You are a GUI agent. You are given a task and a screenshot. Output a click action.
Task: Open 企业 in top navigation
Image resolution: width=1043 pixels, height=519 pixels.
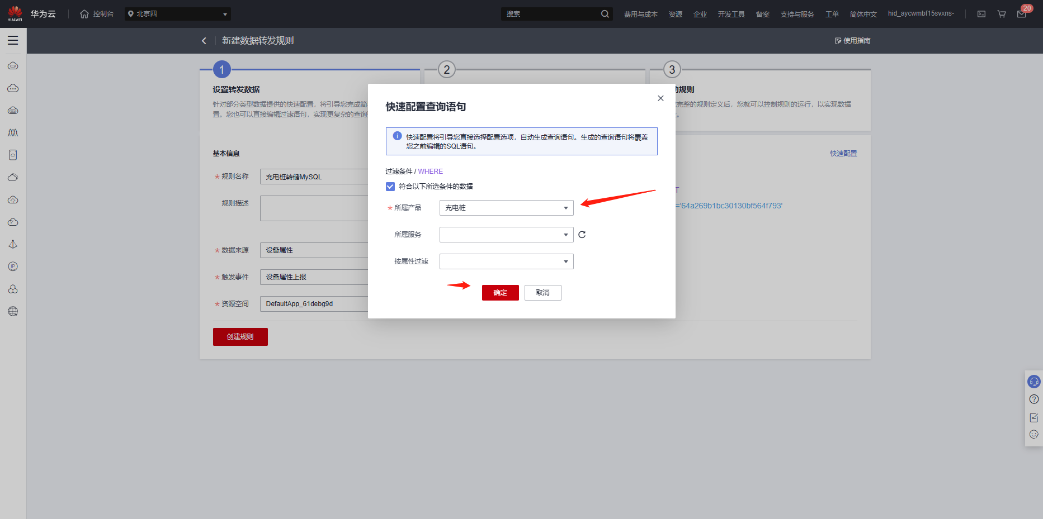coord(700,14)
